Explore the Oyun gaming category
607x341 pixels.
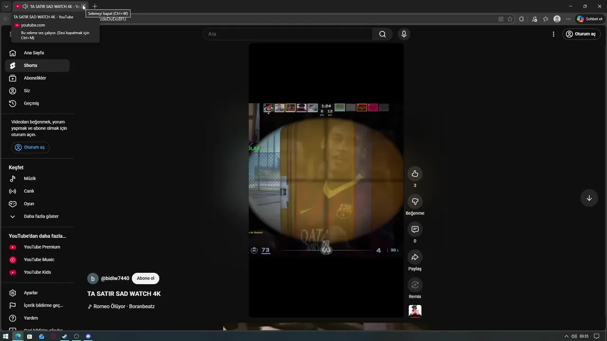pos(37,204)
